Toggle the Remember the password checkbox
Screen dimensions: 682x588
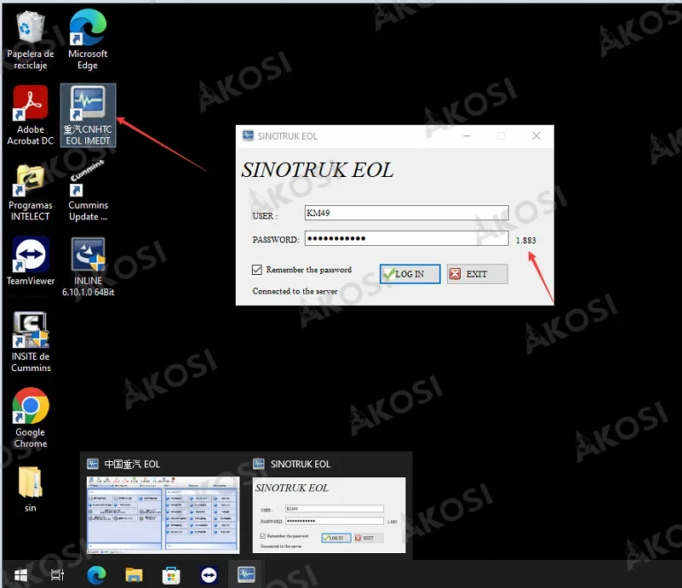coord(256,270)
